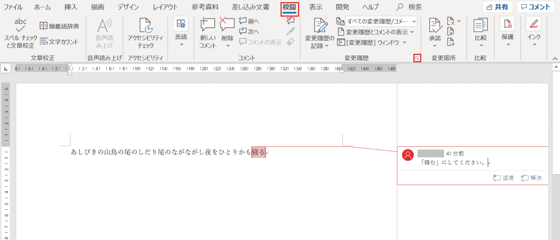Open the markup display combo box (すべての変更履歴/コメント)

tap(381, 21)
